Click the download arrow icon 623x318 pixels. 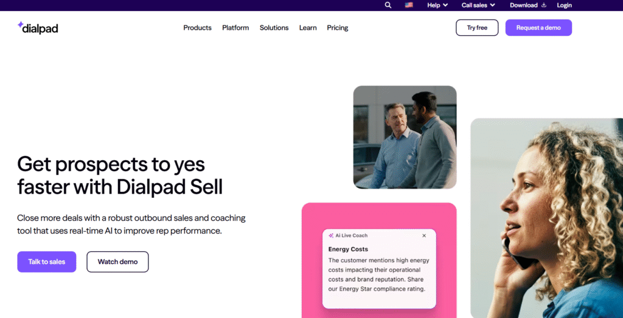544,5
